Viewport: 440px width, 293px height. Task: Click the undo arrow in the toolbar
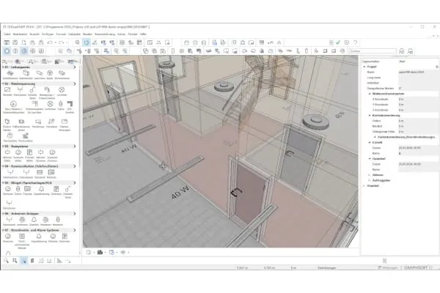(50, 42)
